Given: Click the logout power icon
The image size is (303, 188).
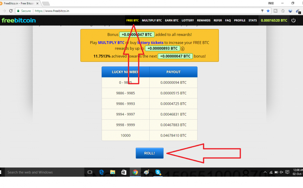Looking at the screenshot, I should click(x=293, y=21).
